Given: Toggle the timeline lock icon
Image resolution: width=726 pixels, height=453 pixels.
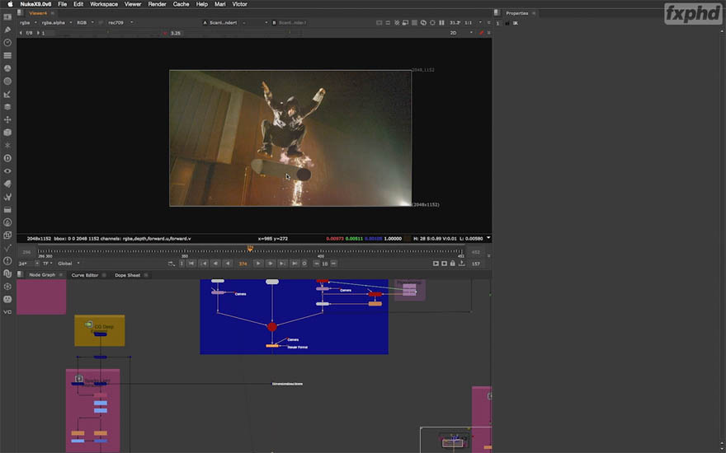Looking at the screenshot, I should pos(453,264).
